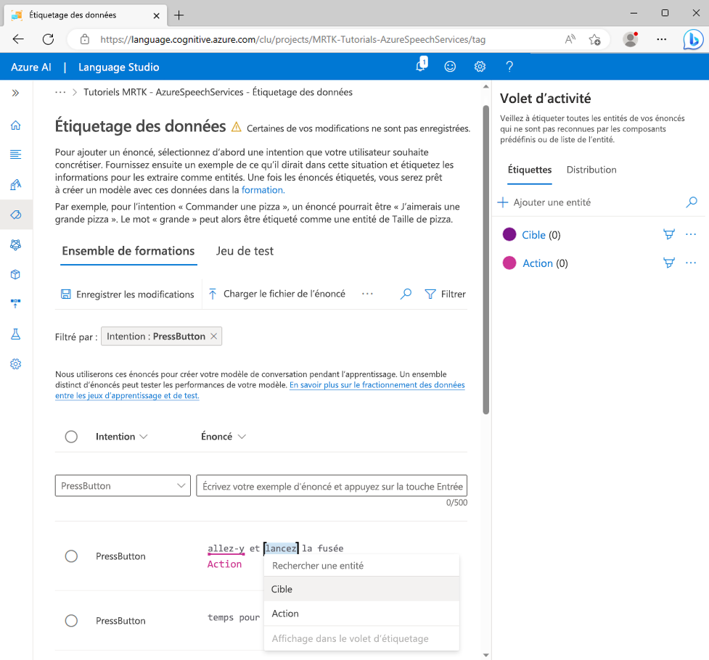Open more options for Cible entity

coord(690,234)
